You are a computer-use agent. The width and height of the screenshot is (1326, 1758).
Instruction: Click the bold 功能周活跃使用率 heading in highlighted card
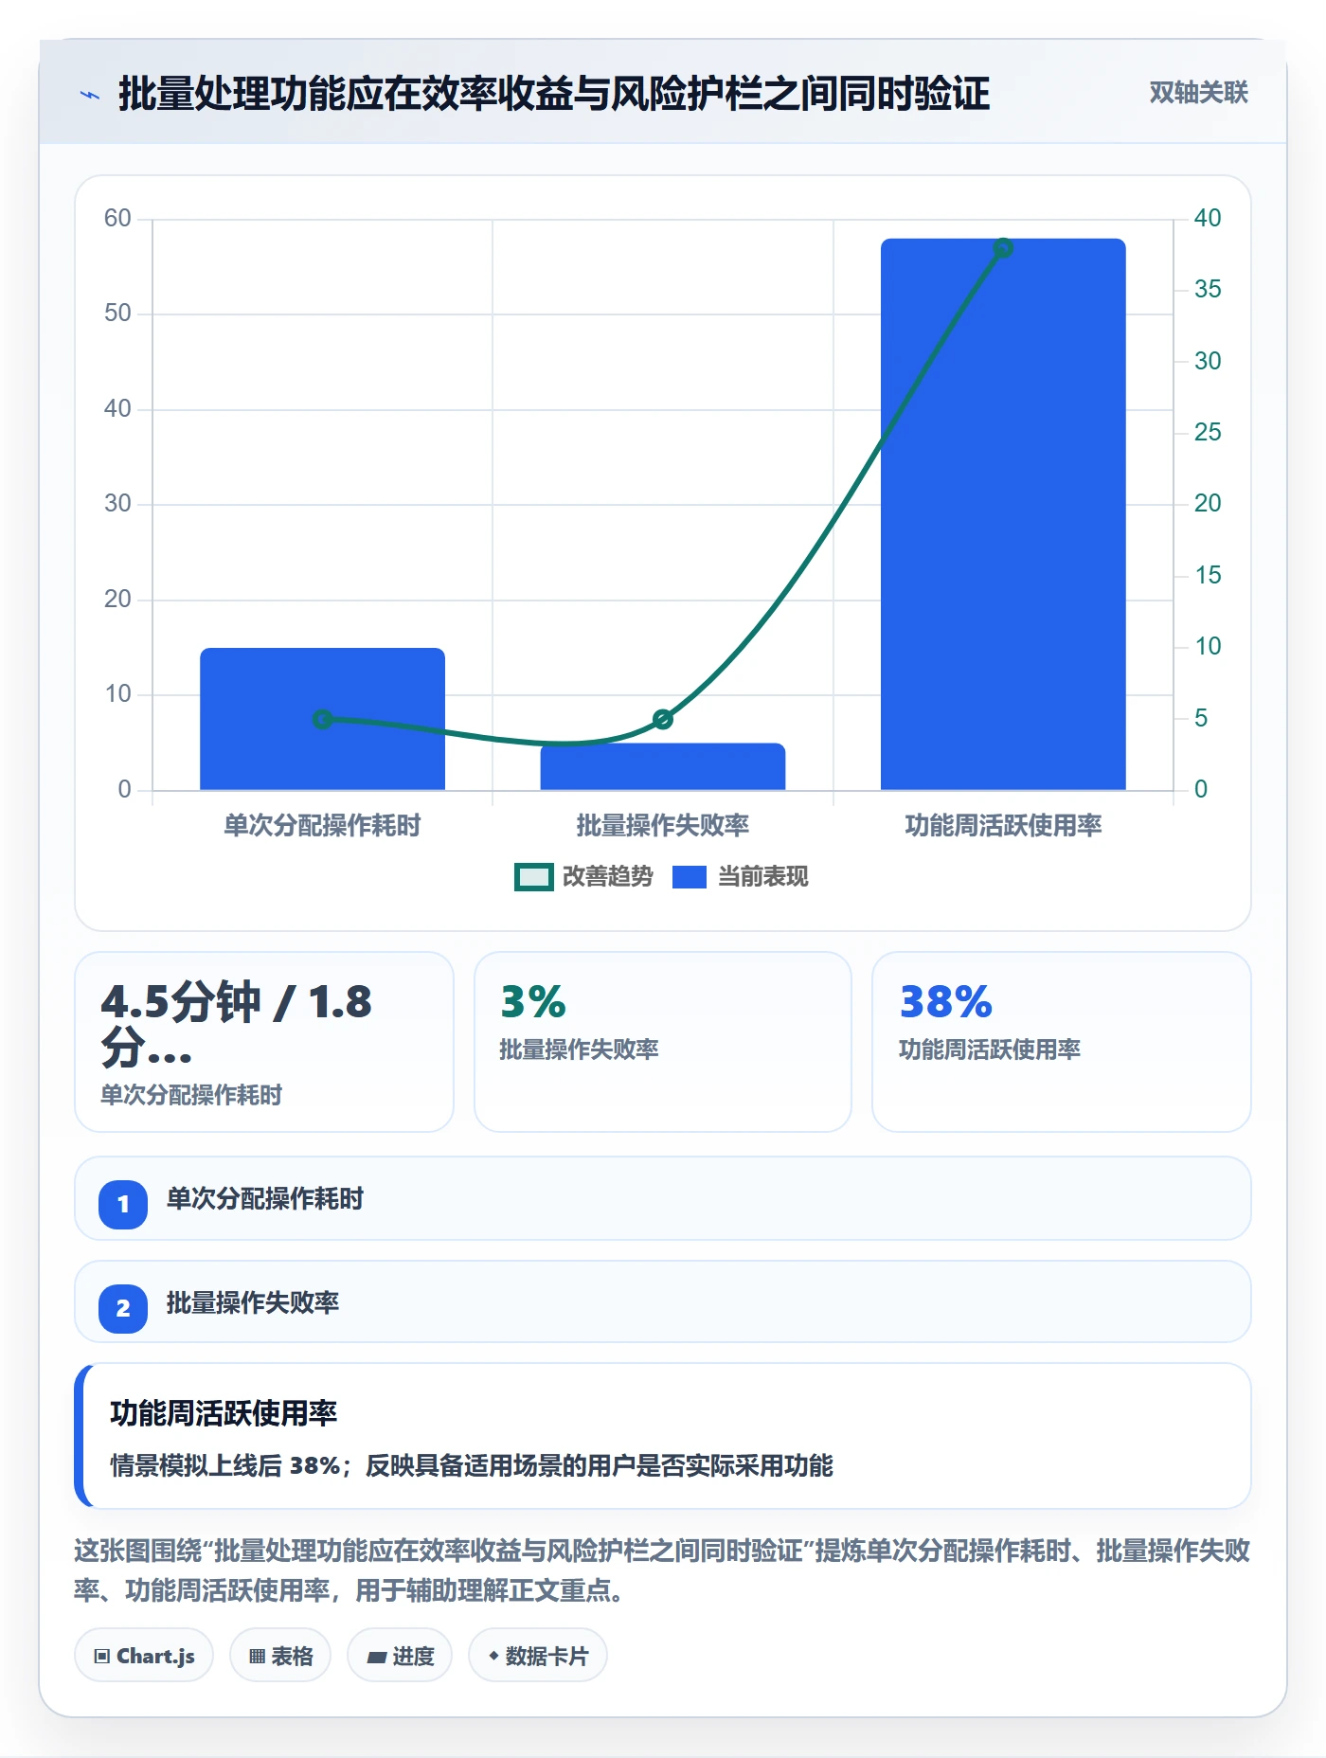tap(224, 1413)
